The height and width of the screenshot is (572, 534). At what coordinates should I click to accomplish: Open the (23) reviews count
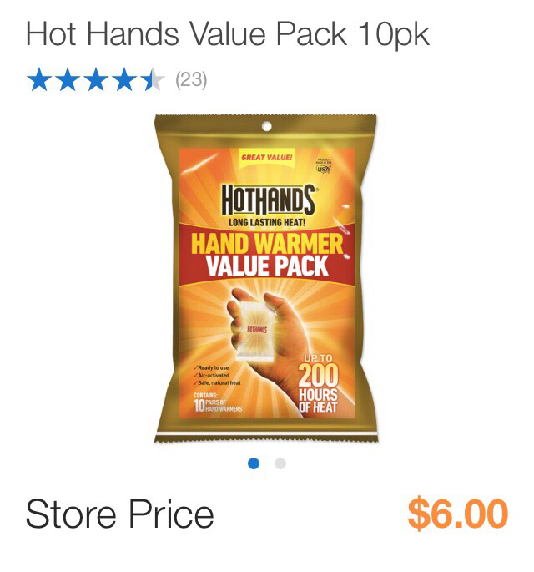[191, 79]
